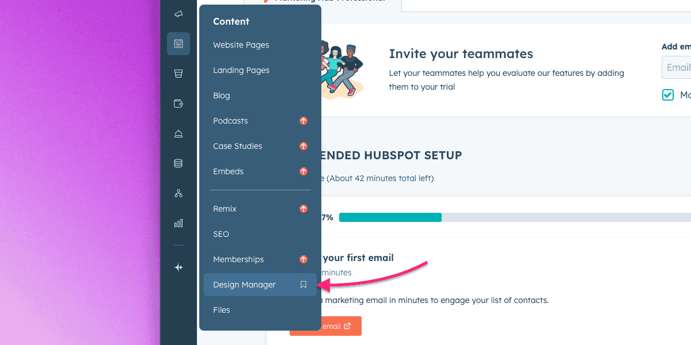Open Blog from the Content menu
The image size is (691, 345).
tap(221, 95)
